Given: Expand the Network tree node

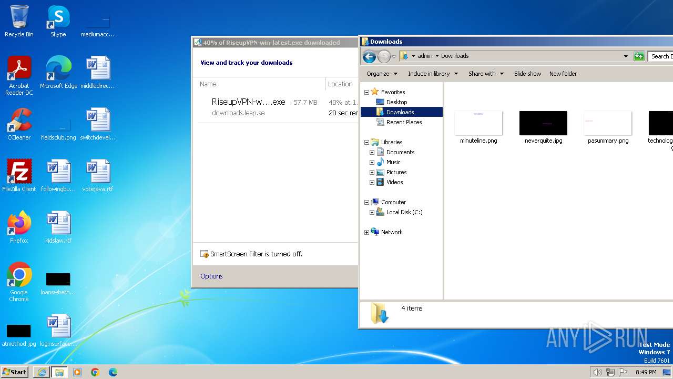Looking at the screenshot, I should pos(366,232).
